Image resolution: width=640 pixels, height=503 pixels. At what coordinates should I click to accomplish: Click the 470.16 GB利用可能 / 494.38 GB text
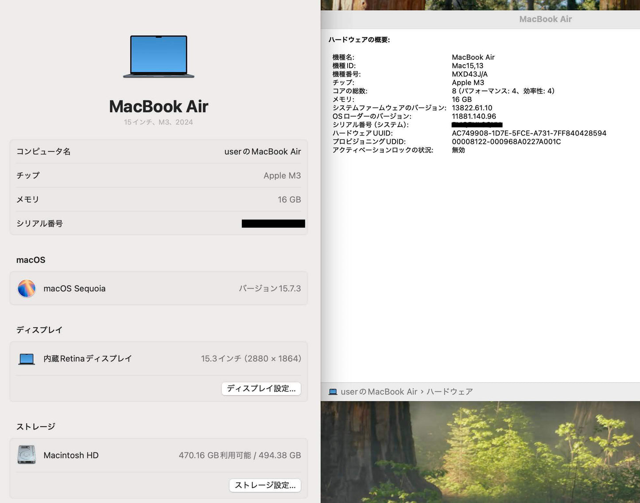[x=240, y=455]
